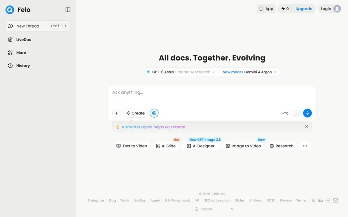Open Privacy footer link

[x=286, y=200]
